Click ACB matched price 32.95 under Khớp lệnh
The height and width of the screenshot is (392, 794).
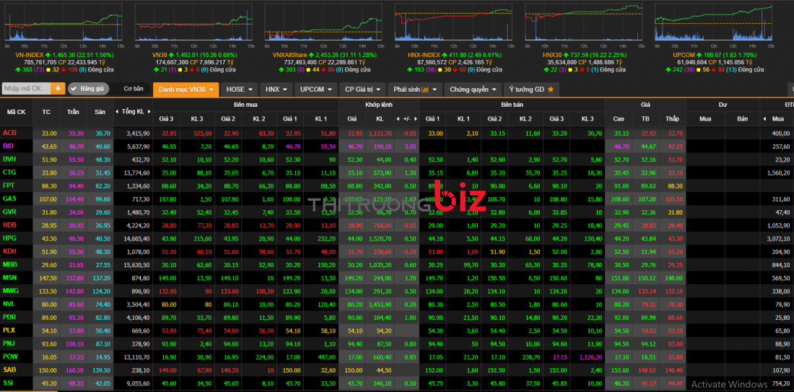click(x=355, y=133)
